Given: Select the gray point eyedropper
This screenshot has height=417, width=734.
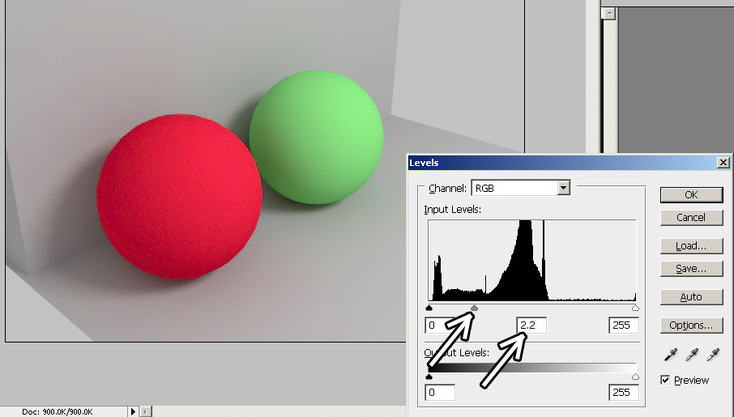Looking at the screenshot, I should (692, 355).
